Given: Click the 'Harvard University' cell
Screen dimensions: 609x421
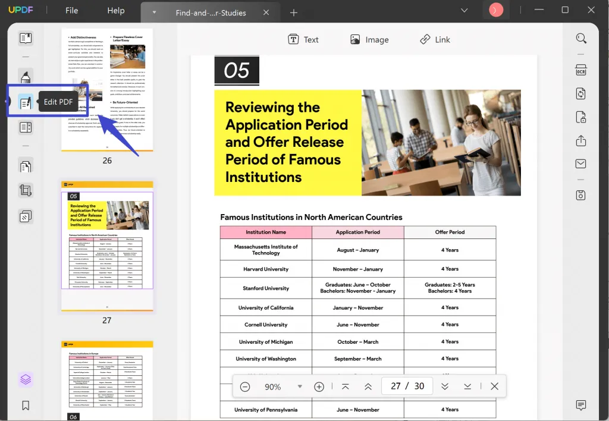Looking at the screenshot, I should 266,269.
